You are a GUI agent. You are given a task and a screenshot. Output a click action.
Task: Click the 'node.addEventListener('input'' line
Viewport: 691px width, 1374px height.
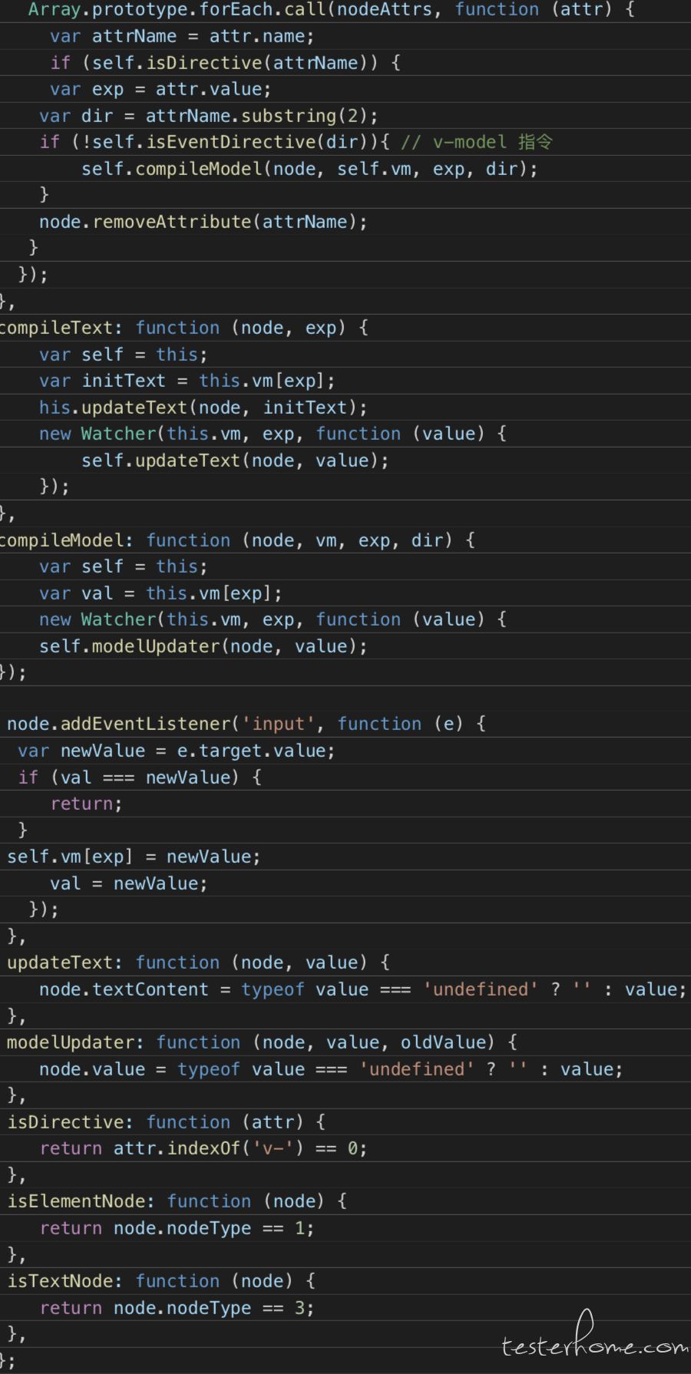[x=246, y=724]
